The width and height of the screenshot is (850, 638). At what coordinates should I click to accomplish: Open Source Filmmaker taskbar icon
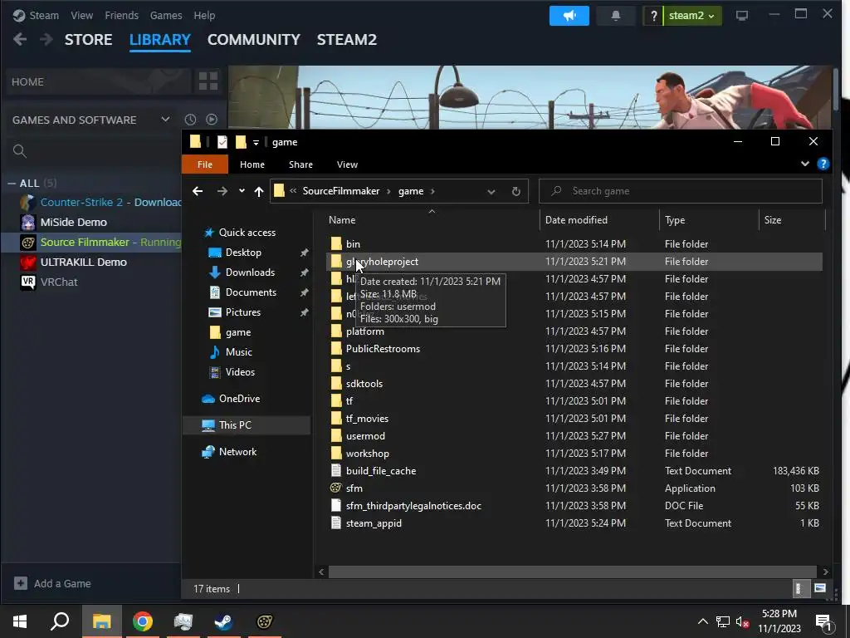pyautogui.click(x=265, y=621)
